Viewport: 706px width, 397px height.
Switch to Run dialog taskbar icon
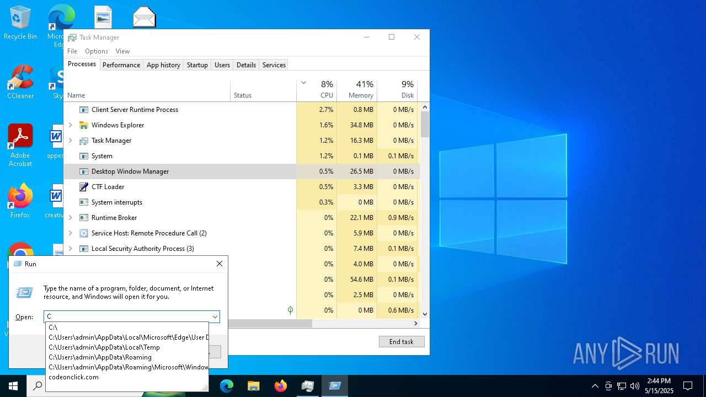(335, 386)
